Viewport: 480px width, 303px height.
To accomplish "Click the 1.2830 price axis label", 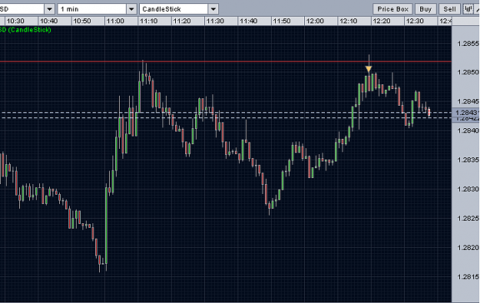I will [x=468, y=189].
